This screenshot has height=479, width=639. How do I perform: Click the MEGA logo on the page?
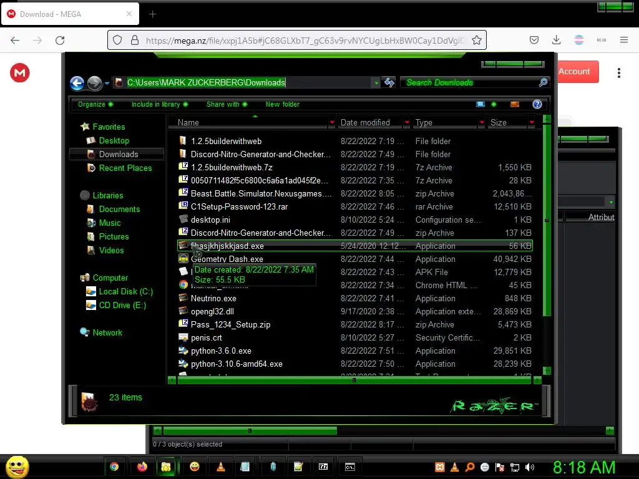[19, 73]
